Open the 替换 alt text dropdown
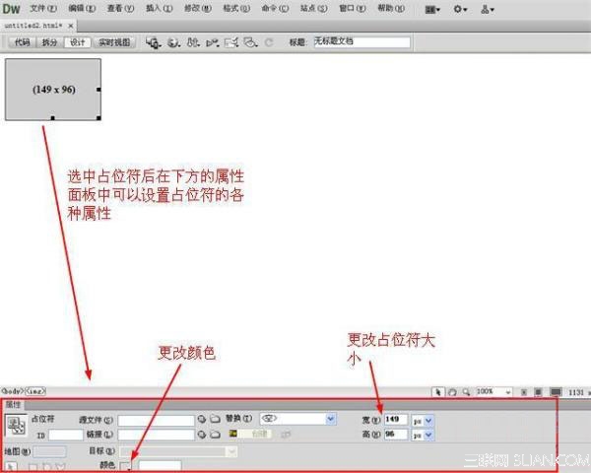591x473 pixels. (x=331, y=419)
